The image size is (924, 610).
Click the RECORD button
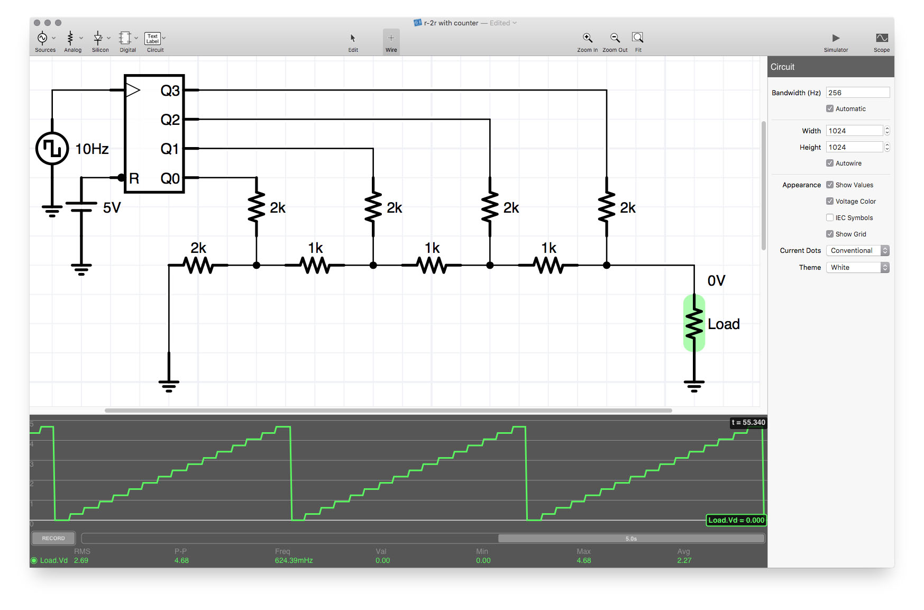point(53,538)
